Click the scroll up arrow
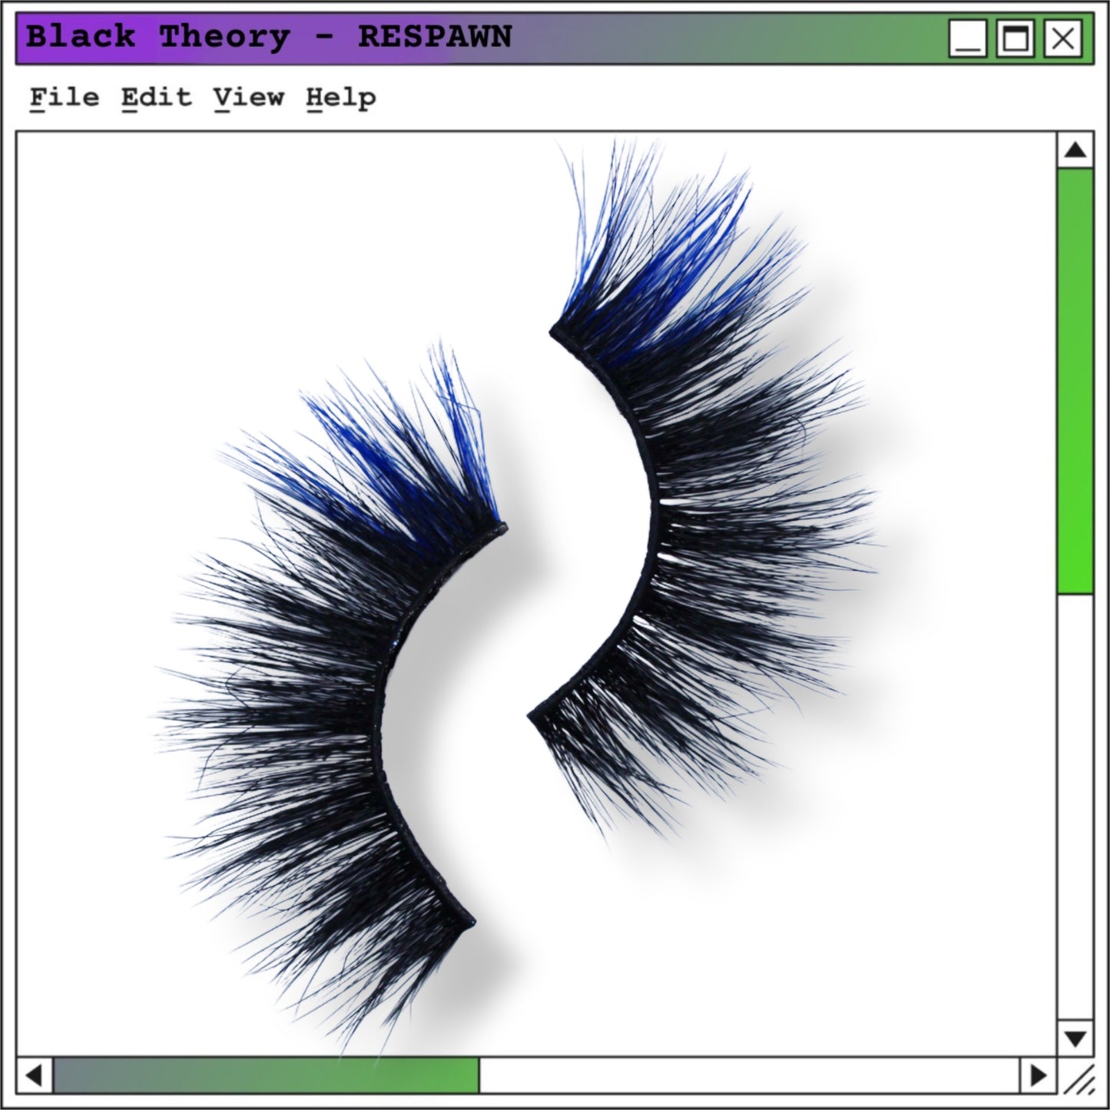Screen dimensions: 1110x1110 [1075, 150]
